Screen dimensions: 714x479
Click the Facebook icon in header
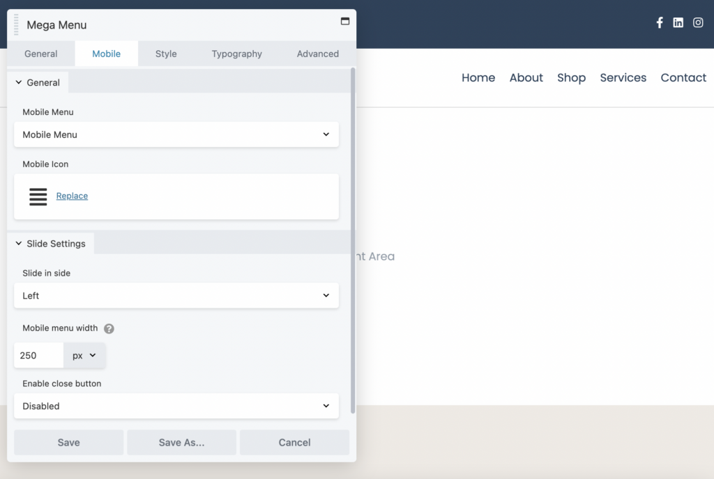point(660,23)
